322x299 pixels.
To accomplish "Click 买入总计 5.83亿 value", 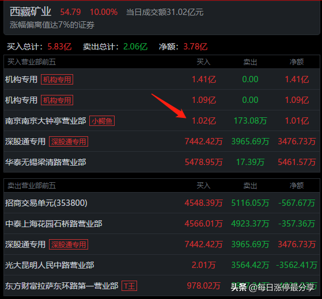I will point(59,47).
